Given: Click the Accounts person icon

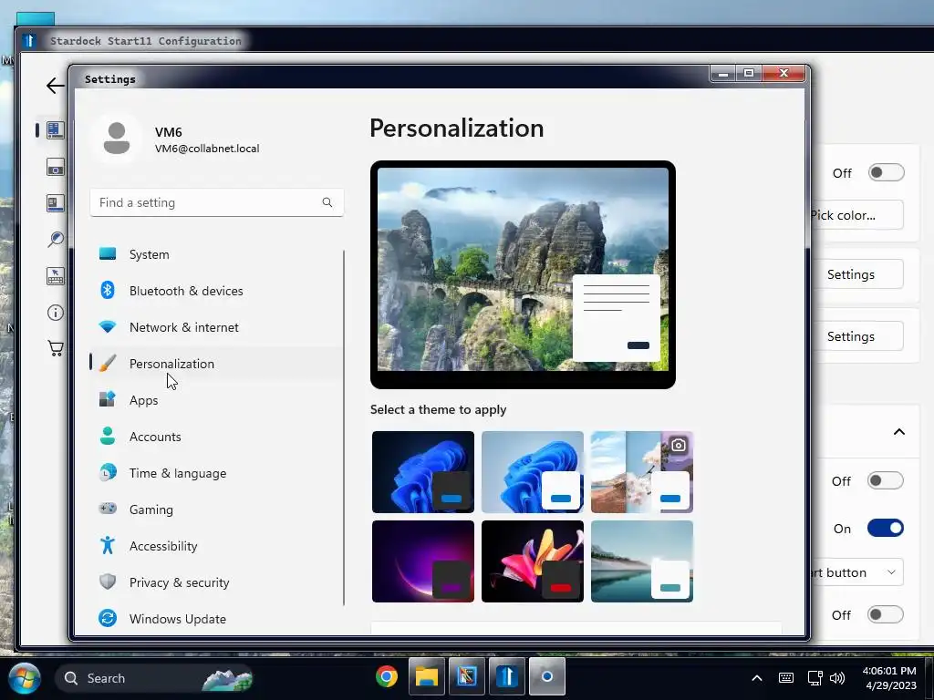Looking at the screenshot, I should [x=108, y=436].
